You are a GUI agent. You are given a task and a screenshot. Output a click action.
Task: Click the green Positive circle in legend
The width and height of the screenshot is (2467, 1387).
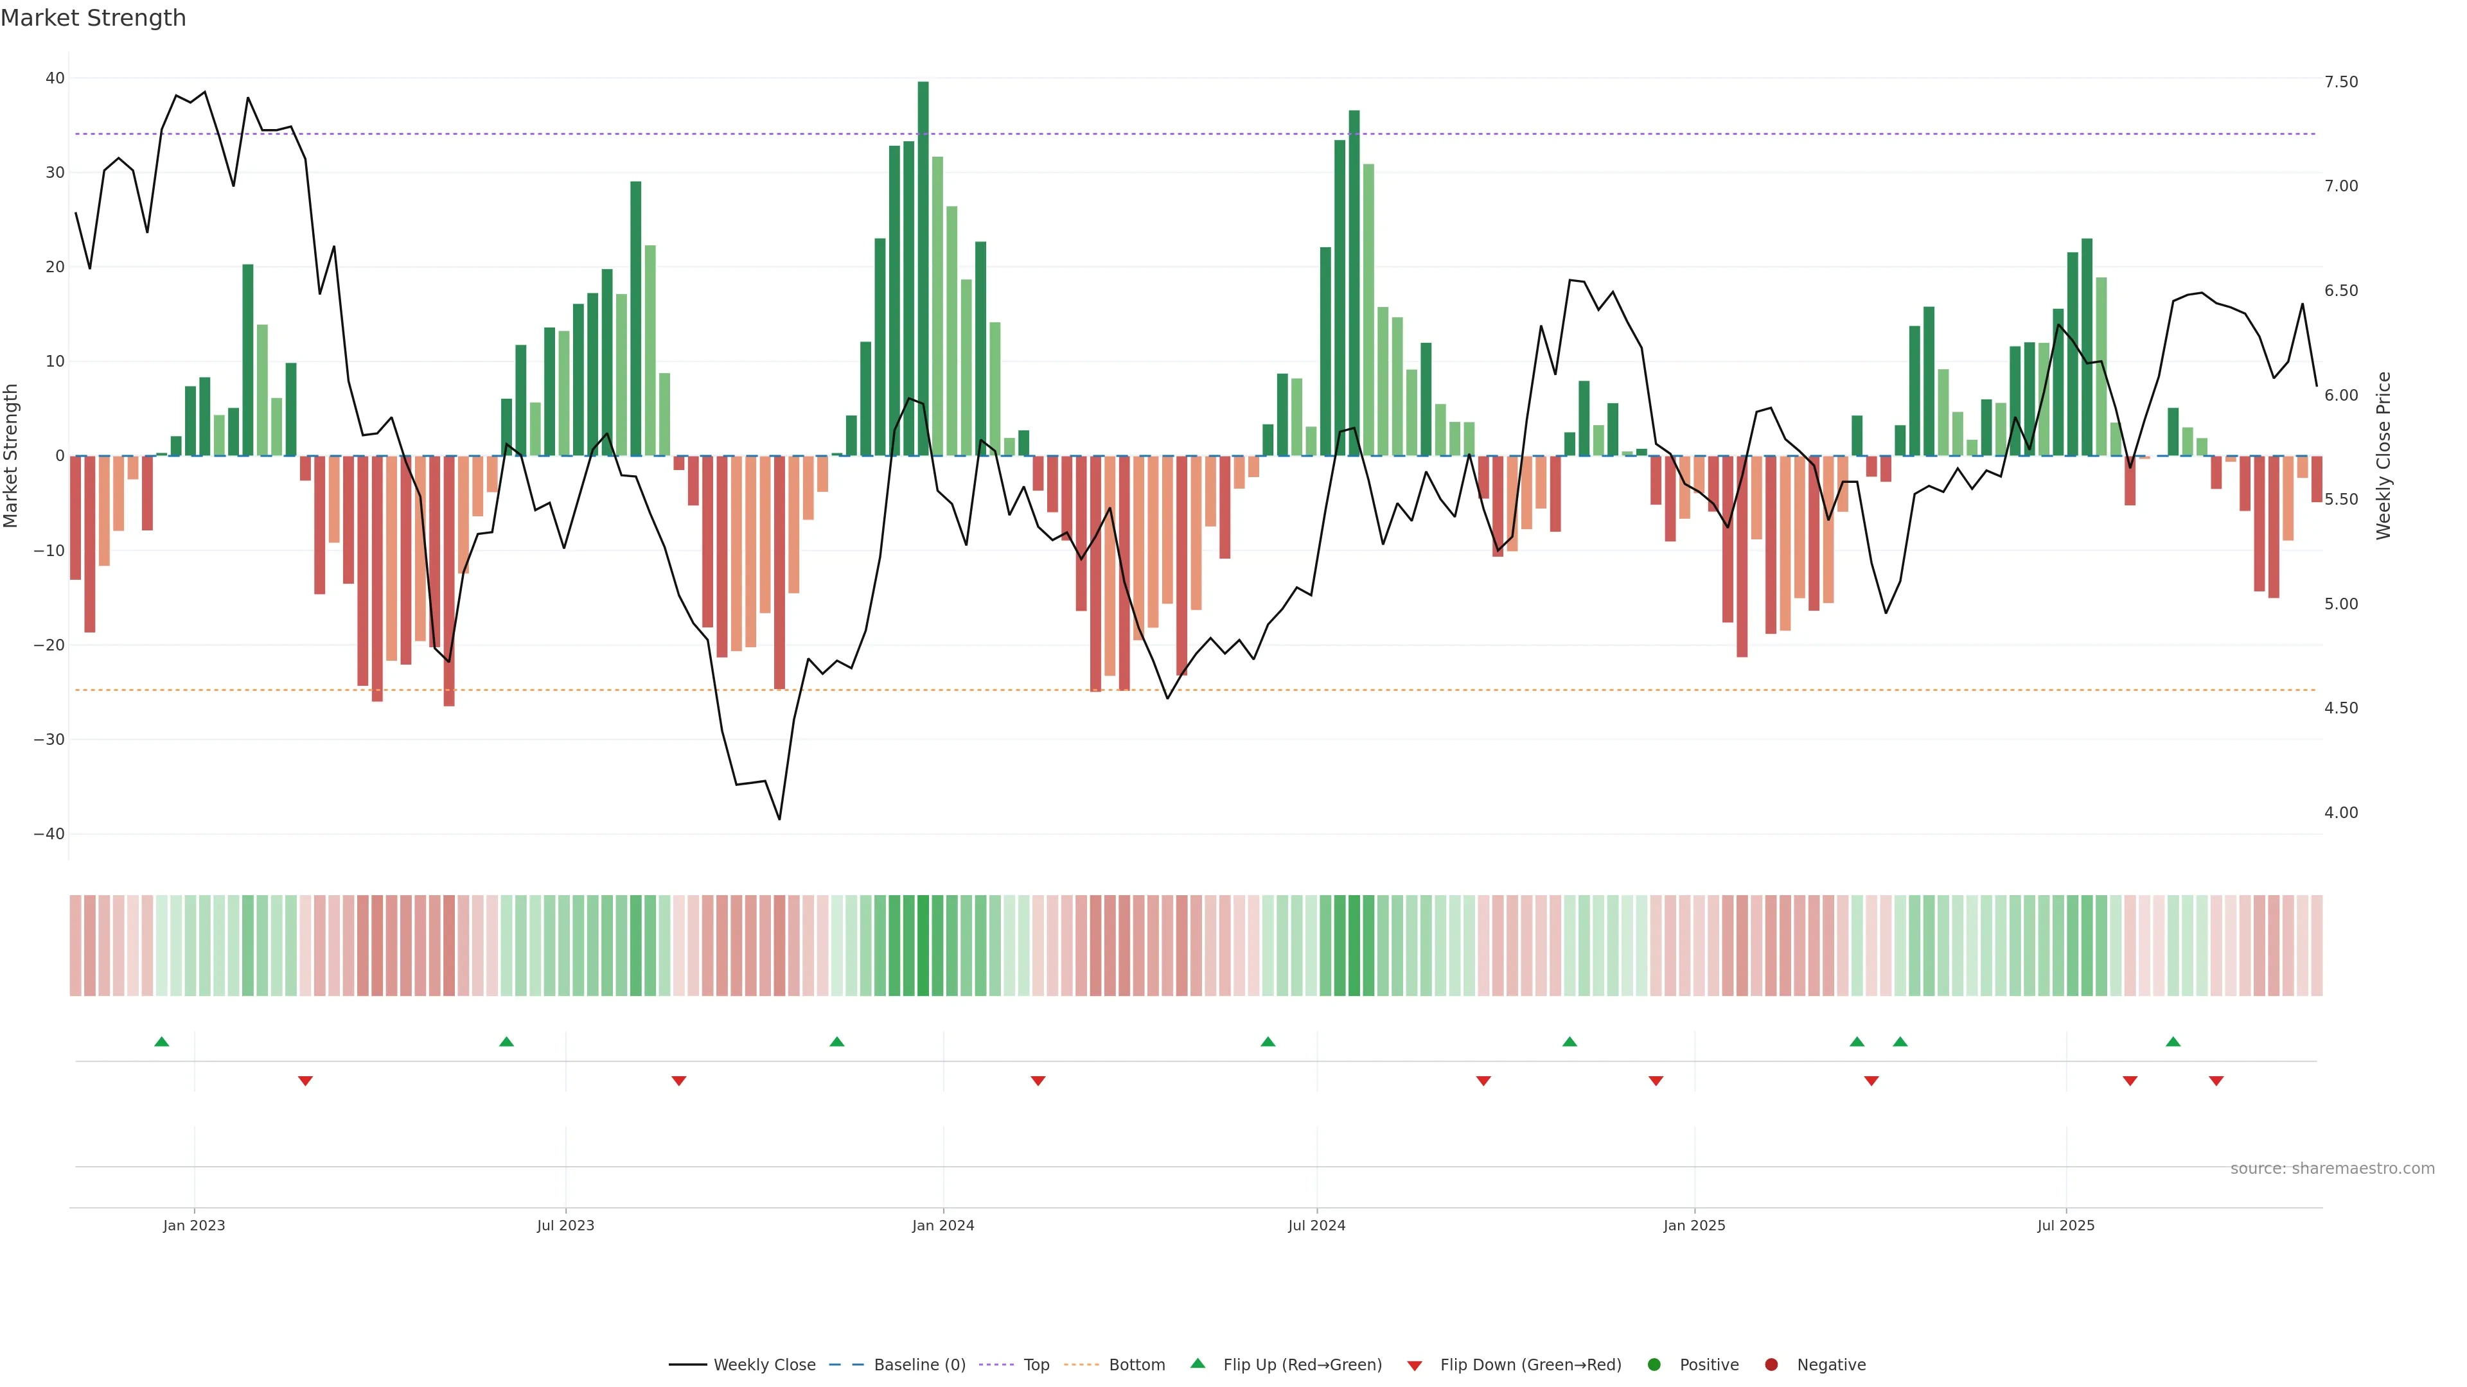point(1654,1364)
